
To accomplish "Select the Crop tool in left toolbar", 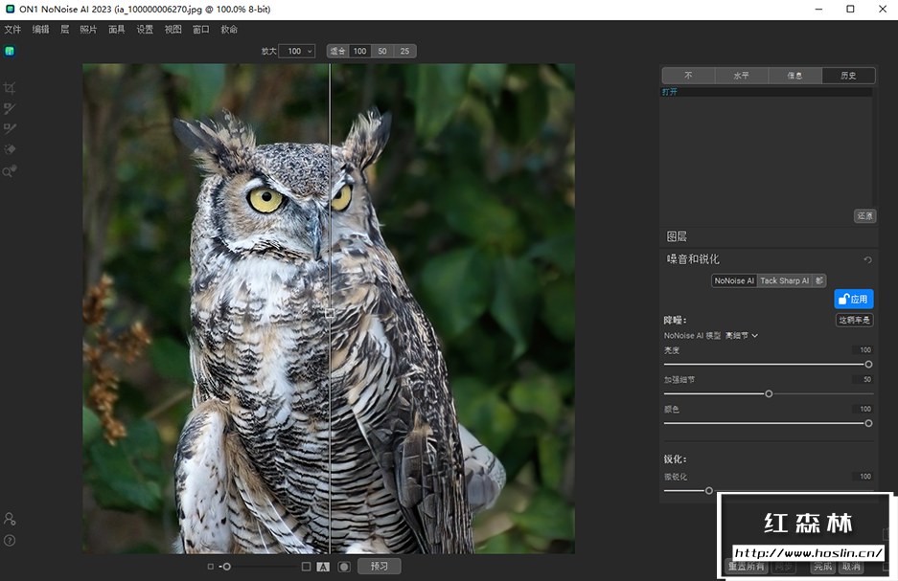I will click(x=11, y=88).
